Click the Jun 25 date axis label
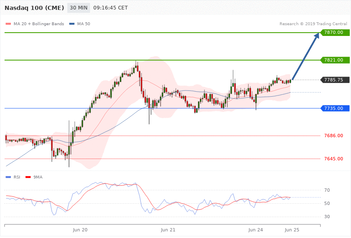This screenshot has width=351, height=238. (292, 230)
